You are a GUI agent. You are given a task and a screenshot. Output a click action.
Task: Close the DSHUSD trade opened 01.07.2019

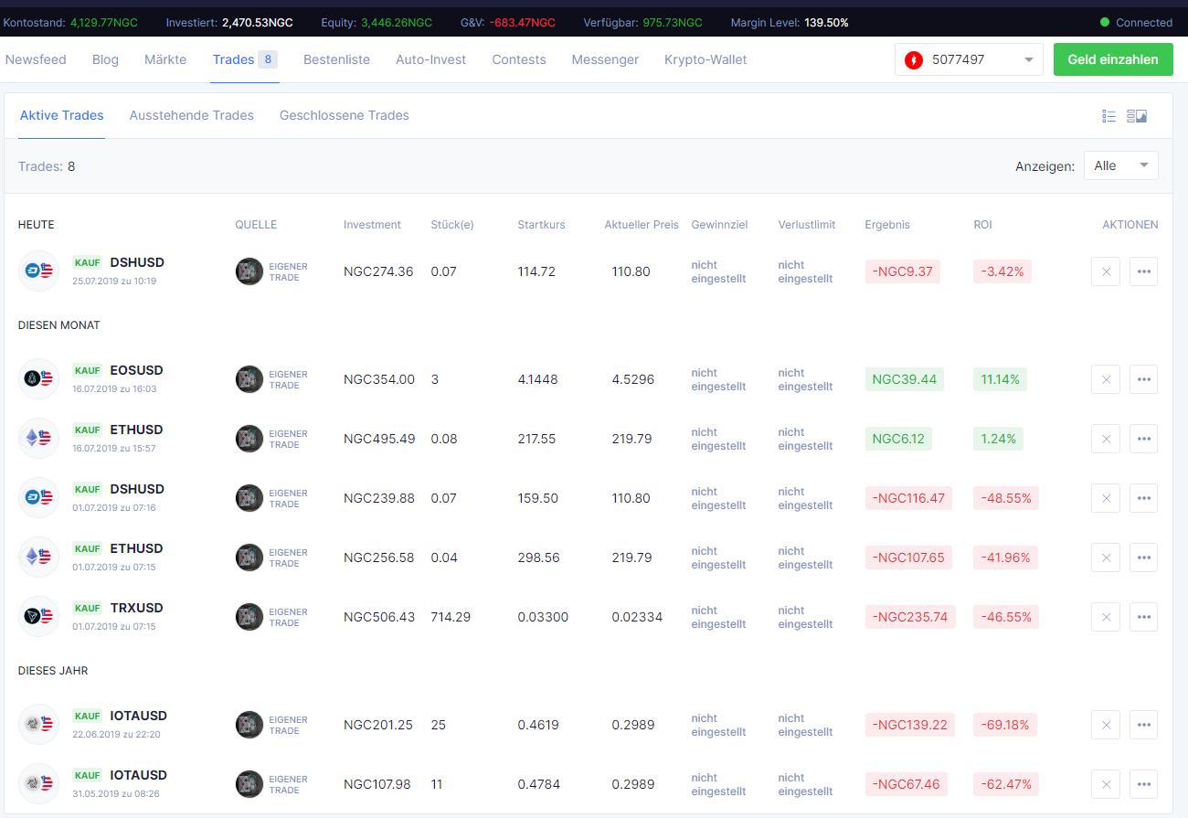coord(1106,498)
